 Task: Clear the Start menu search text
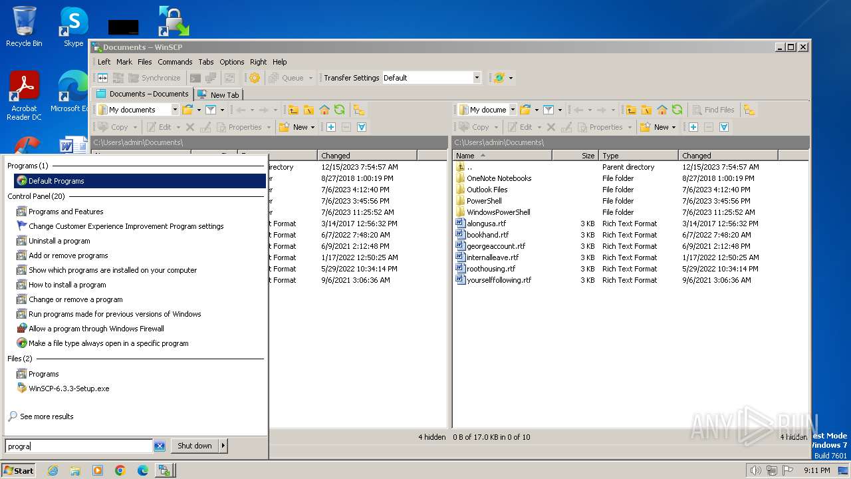click(160, 446)
